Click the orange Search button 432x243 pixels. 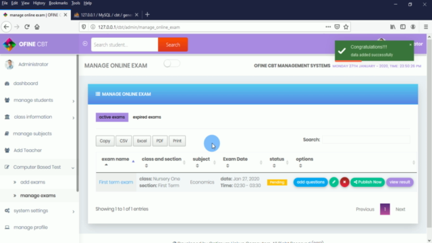[173, 45]
